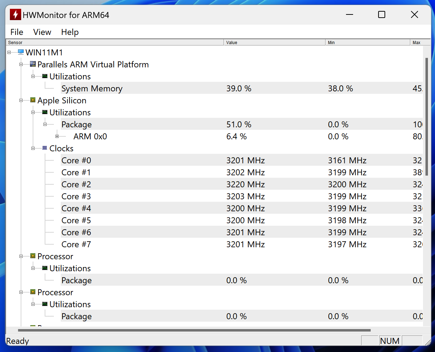Click the Utilizations icon under Parallels ARM Virtual Platform
This screenshot has height=352, width=435.
[45, 76]
